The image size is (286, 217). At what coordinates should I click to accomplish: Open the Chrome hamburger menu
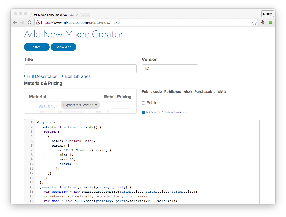(x=271, y=23)
